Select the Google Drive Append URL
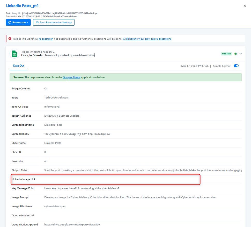 [x=72, y=225]
